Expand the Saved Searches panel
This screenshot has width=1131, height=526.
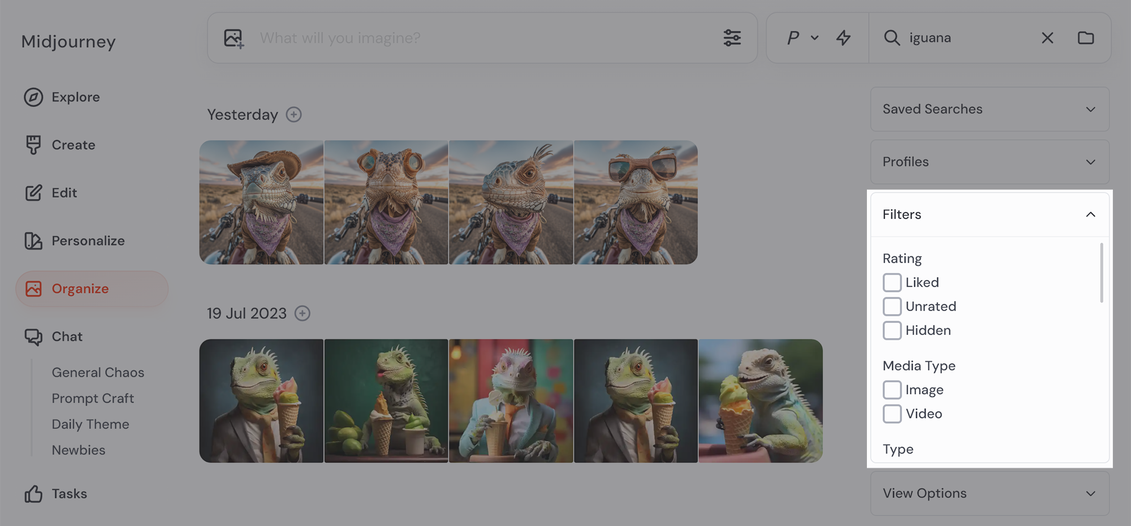tap(990, 109)
